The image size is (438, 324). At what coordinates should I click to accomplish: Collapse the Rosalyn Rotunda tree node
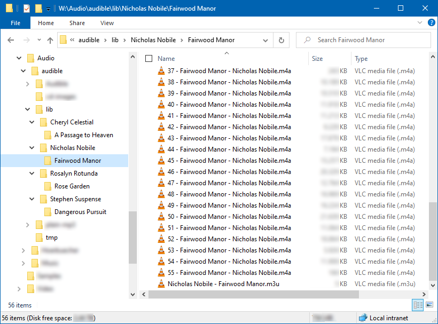pos(32,173)
